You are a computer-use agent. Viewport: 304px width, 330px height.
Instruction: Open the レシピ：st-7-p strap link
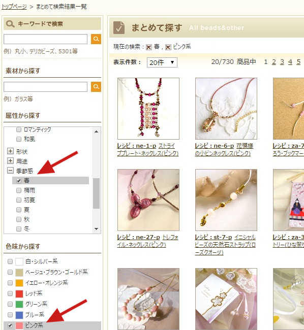(x=225, y=245)
